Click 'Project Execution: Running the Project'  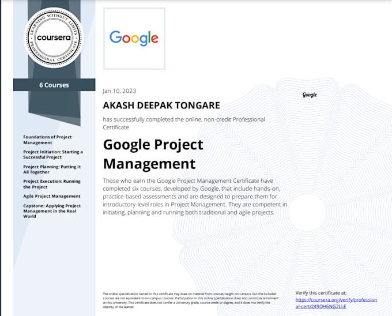(x=52, y=184)
